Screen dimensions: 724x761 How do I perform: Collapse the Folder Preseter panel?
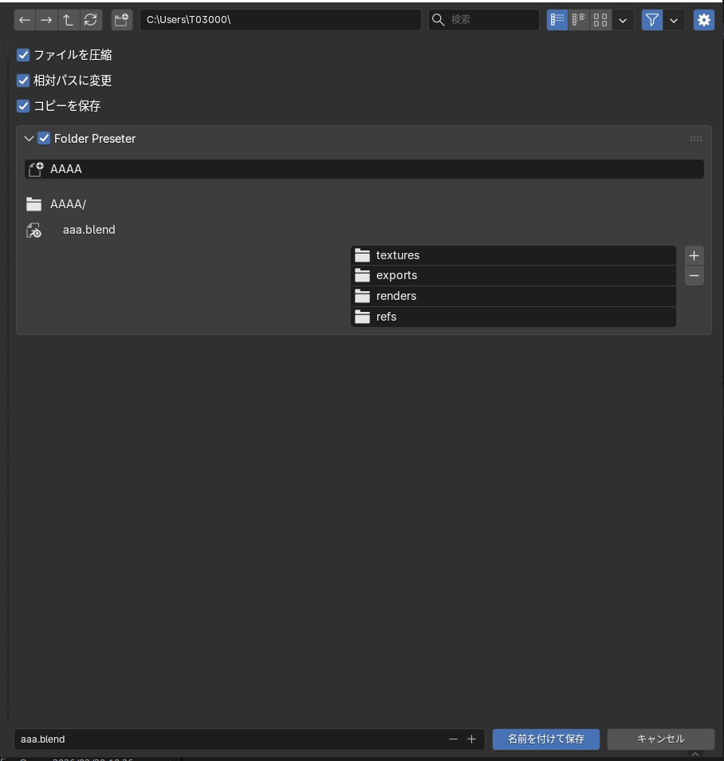pos(30,138)
